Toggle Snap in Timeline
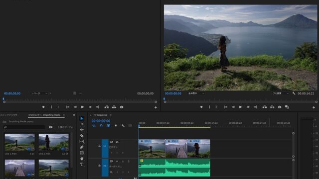This screenshot has width=319, height=179. [x=101, y=126]
